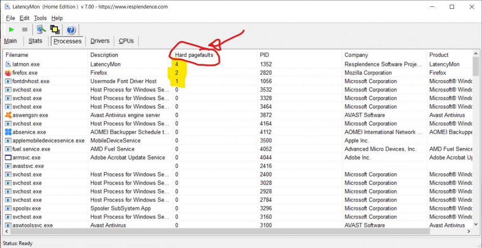Select the Processes tab
This screenshot has width=482, height=248.
click(67, 41)
